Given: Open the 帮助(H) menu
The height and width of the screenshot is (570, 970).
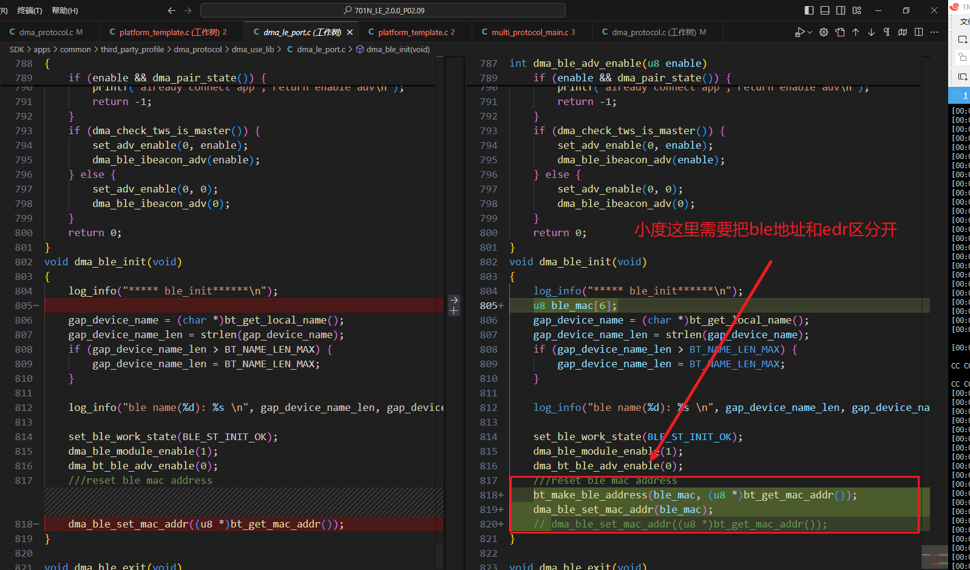Looking at the screenshot, I should pyautogui.click(x=65, y=10).
